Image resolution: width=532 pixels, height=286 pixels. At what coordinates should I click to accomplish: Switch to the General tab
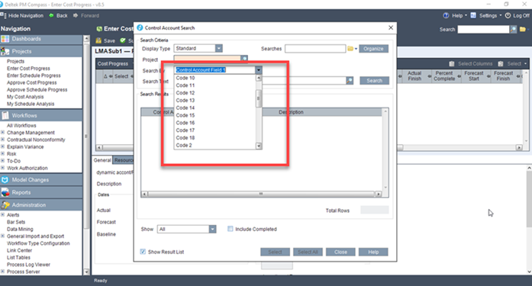[102, 160]
